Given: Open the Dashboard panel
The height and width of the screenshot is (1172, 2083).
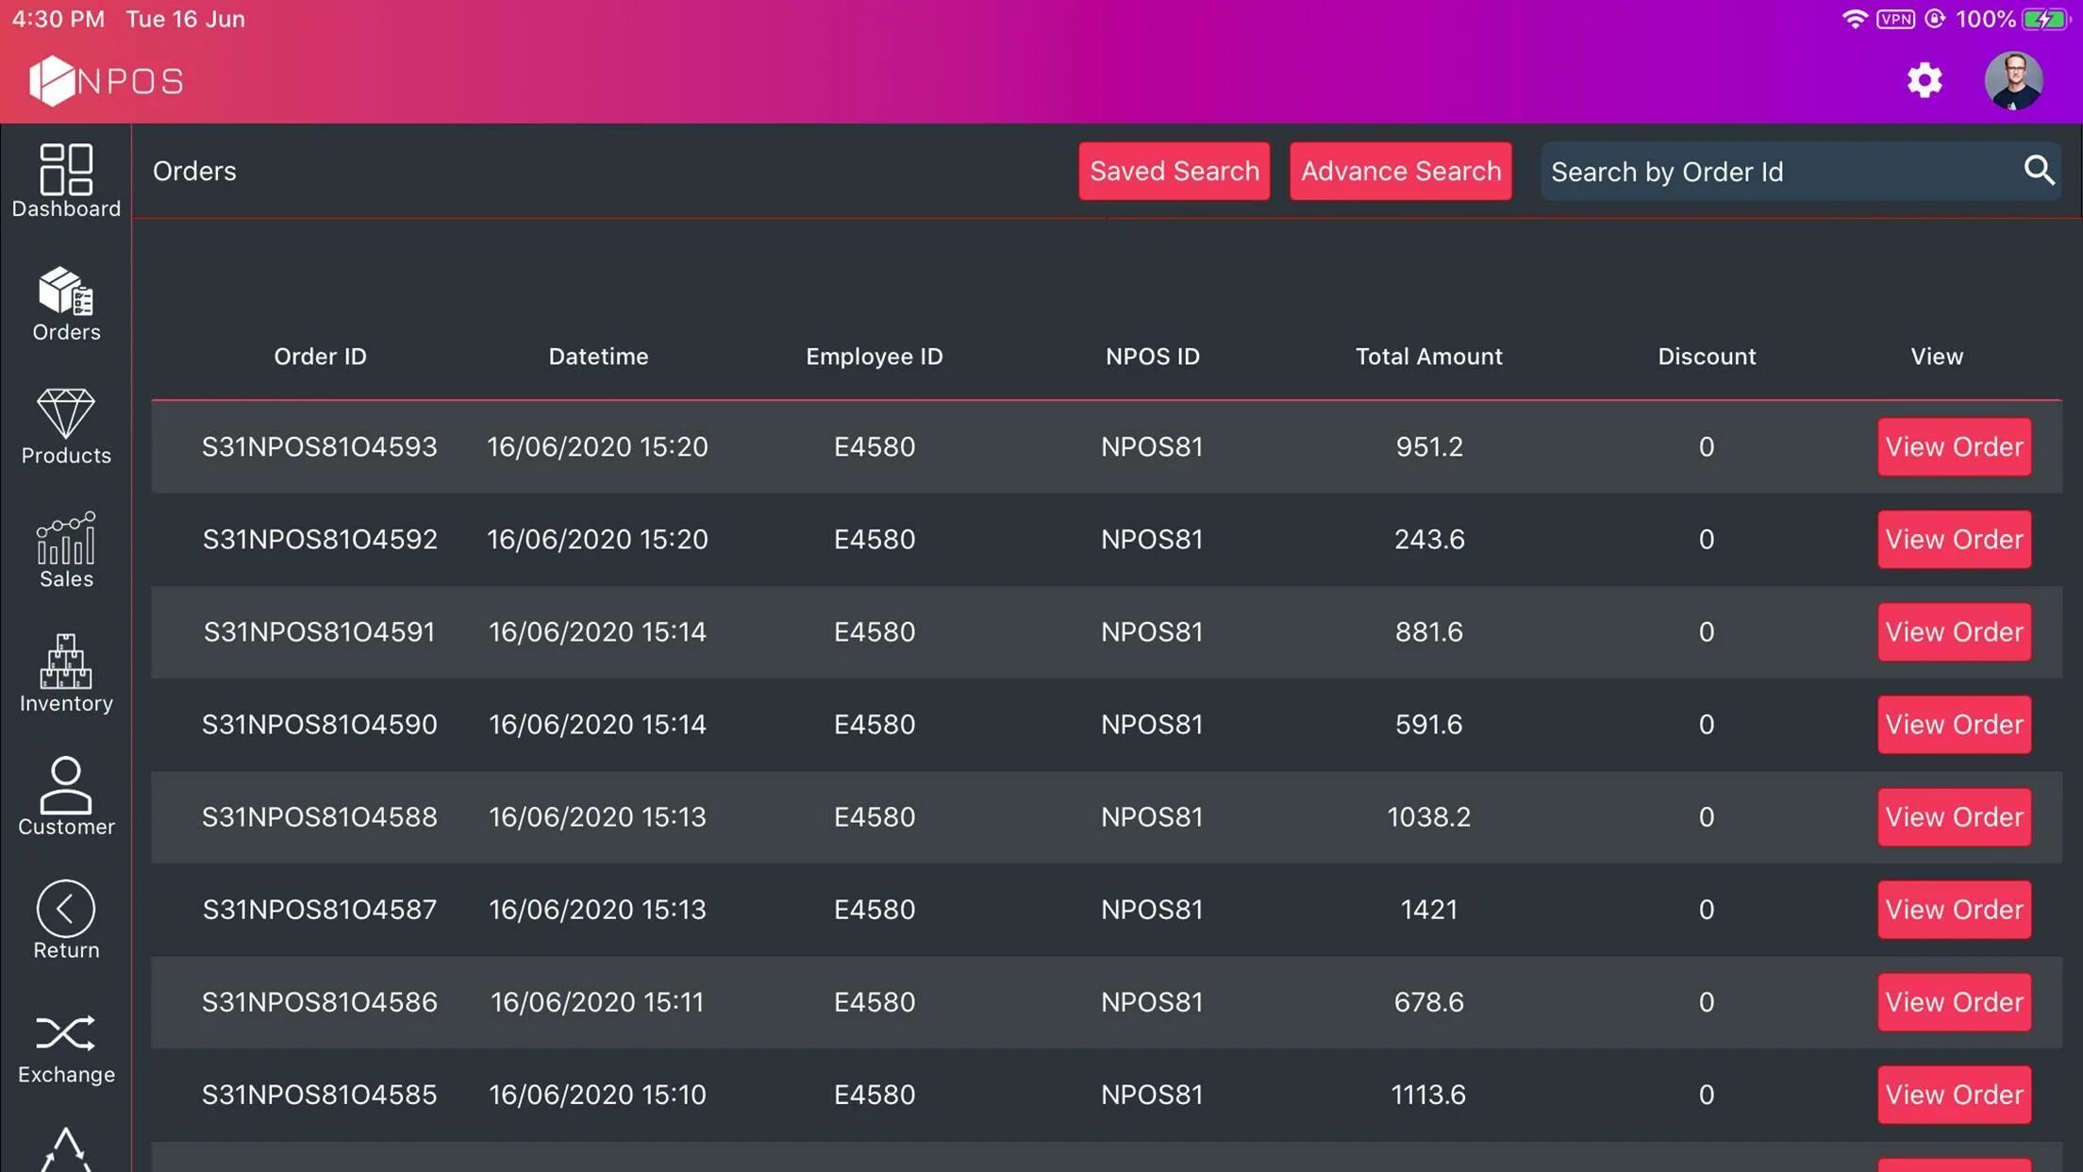Looking at the screenshot, I should [x=66, y=177].
